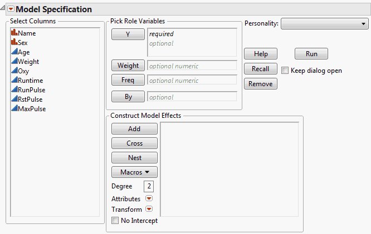Click the Y role button
The width and height of the screenshot is (371, 234).
[x=128, y=34]
